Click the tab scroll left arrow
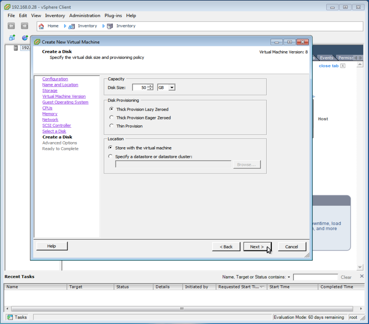Image resolution: width=369 pixels, height=324 pixels. tap(356, 58)
